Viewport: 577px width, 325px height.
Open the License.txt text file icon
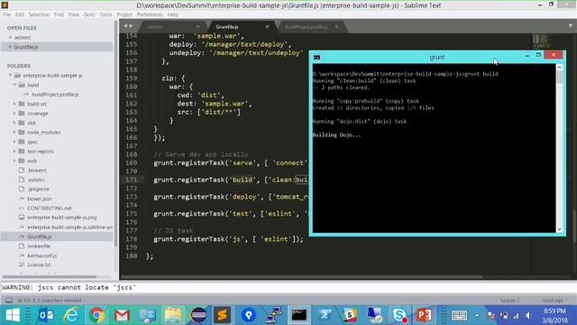coord(22,265)
